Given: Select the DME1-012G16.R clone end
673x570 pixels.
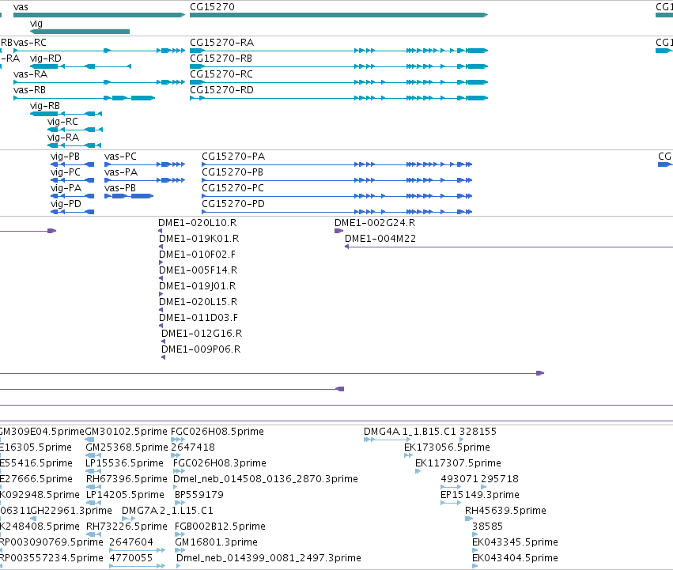Looking at the screenshot, I should (x=163, y=342).
